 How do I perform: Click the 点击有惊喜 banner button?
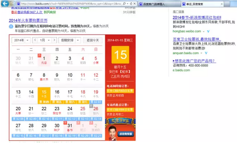click(x=126, y=134)
